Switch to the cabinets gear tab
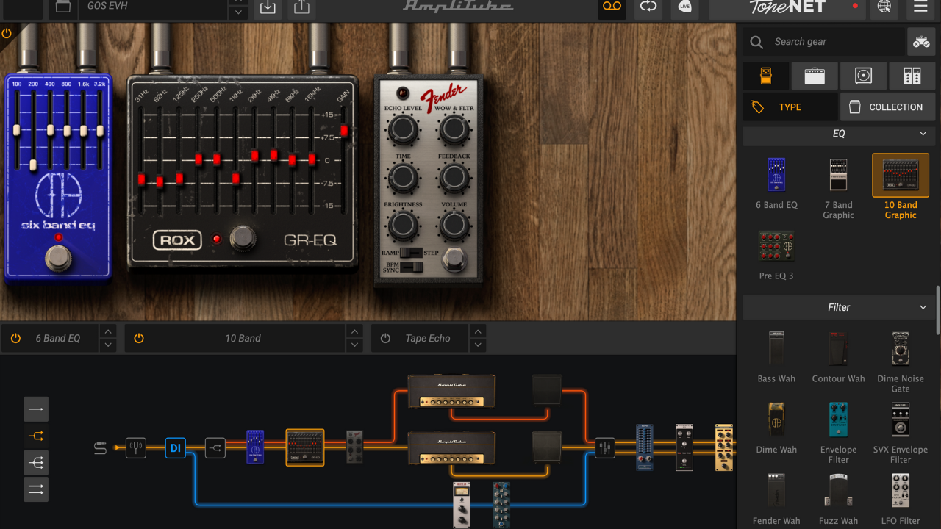Image resolution: width=941 pixels, height=529 pixels. [863, 76]
